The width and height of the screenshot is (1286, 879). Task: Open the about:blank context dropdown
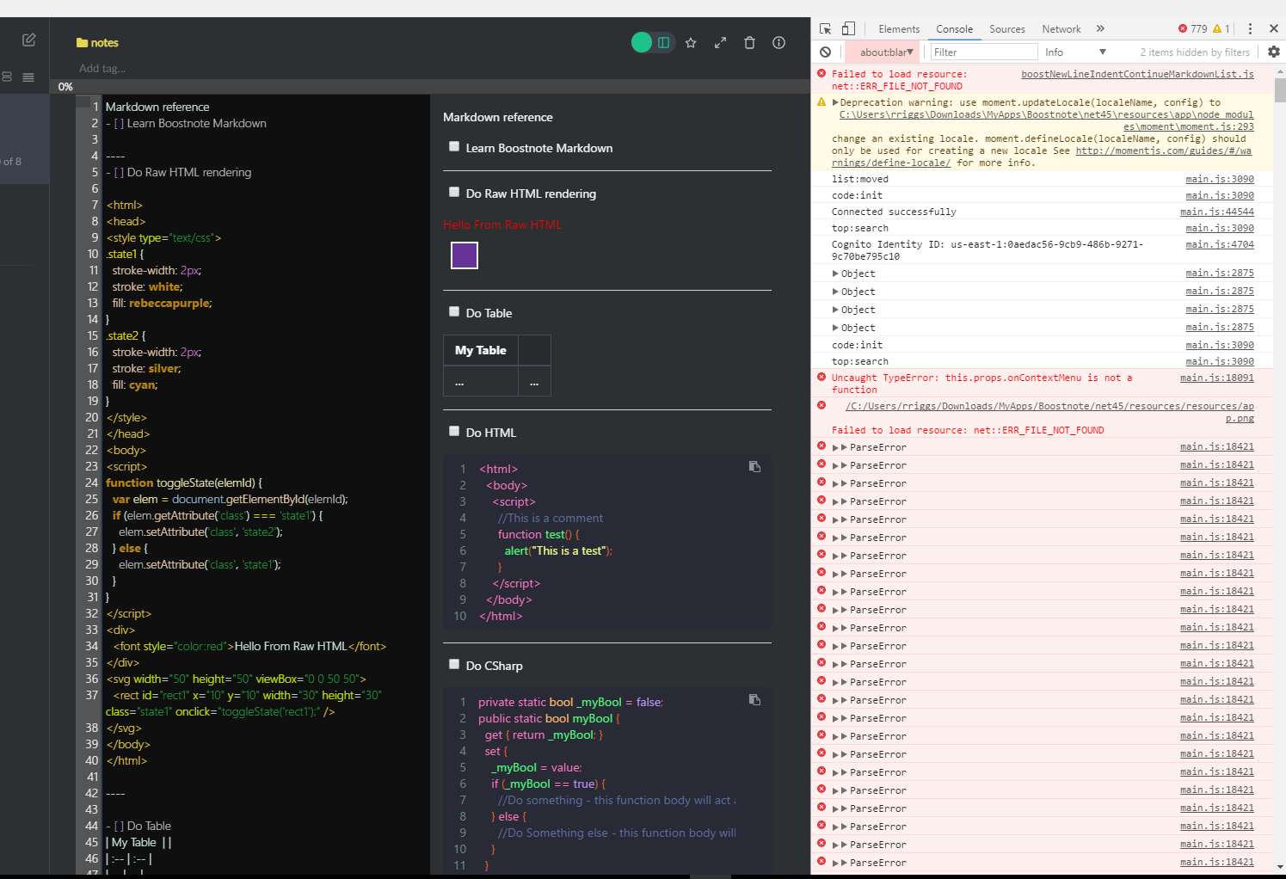point(883,52)
